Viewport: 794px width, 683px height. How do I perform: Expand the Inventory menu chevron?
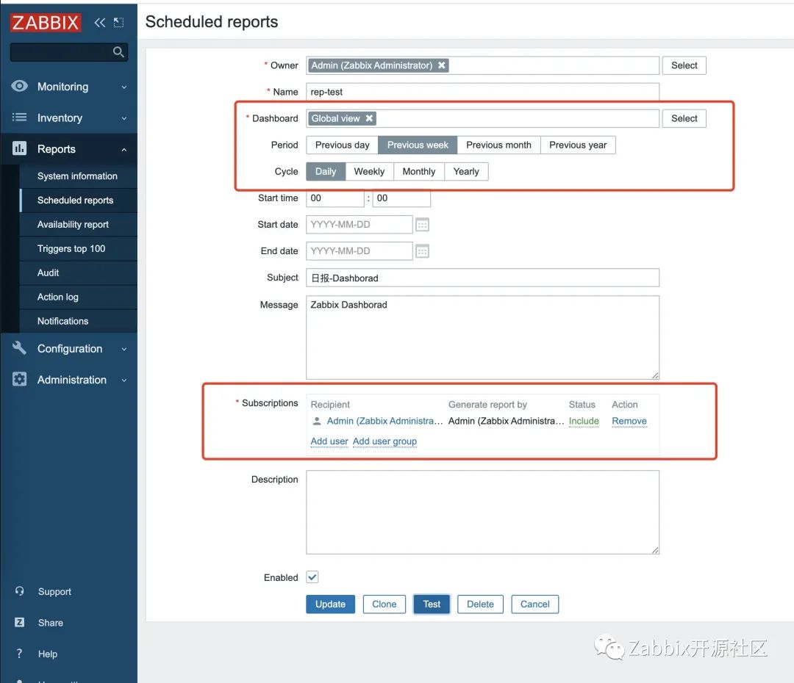point(124,118)
